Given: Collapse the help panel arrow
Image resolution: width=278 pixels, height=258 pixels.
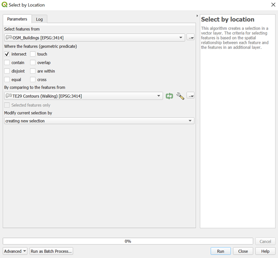Looking at the screenshot, I should click(x=197, y=16).
